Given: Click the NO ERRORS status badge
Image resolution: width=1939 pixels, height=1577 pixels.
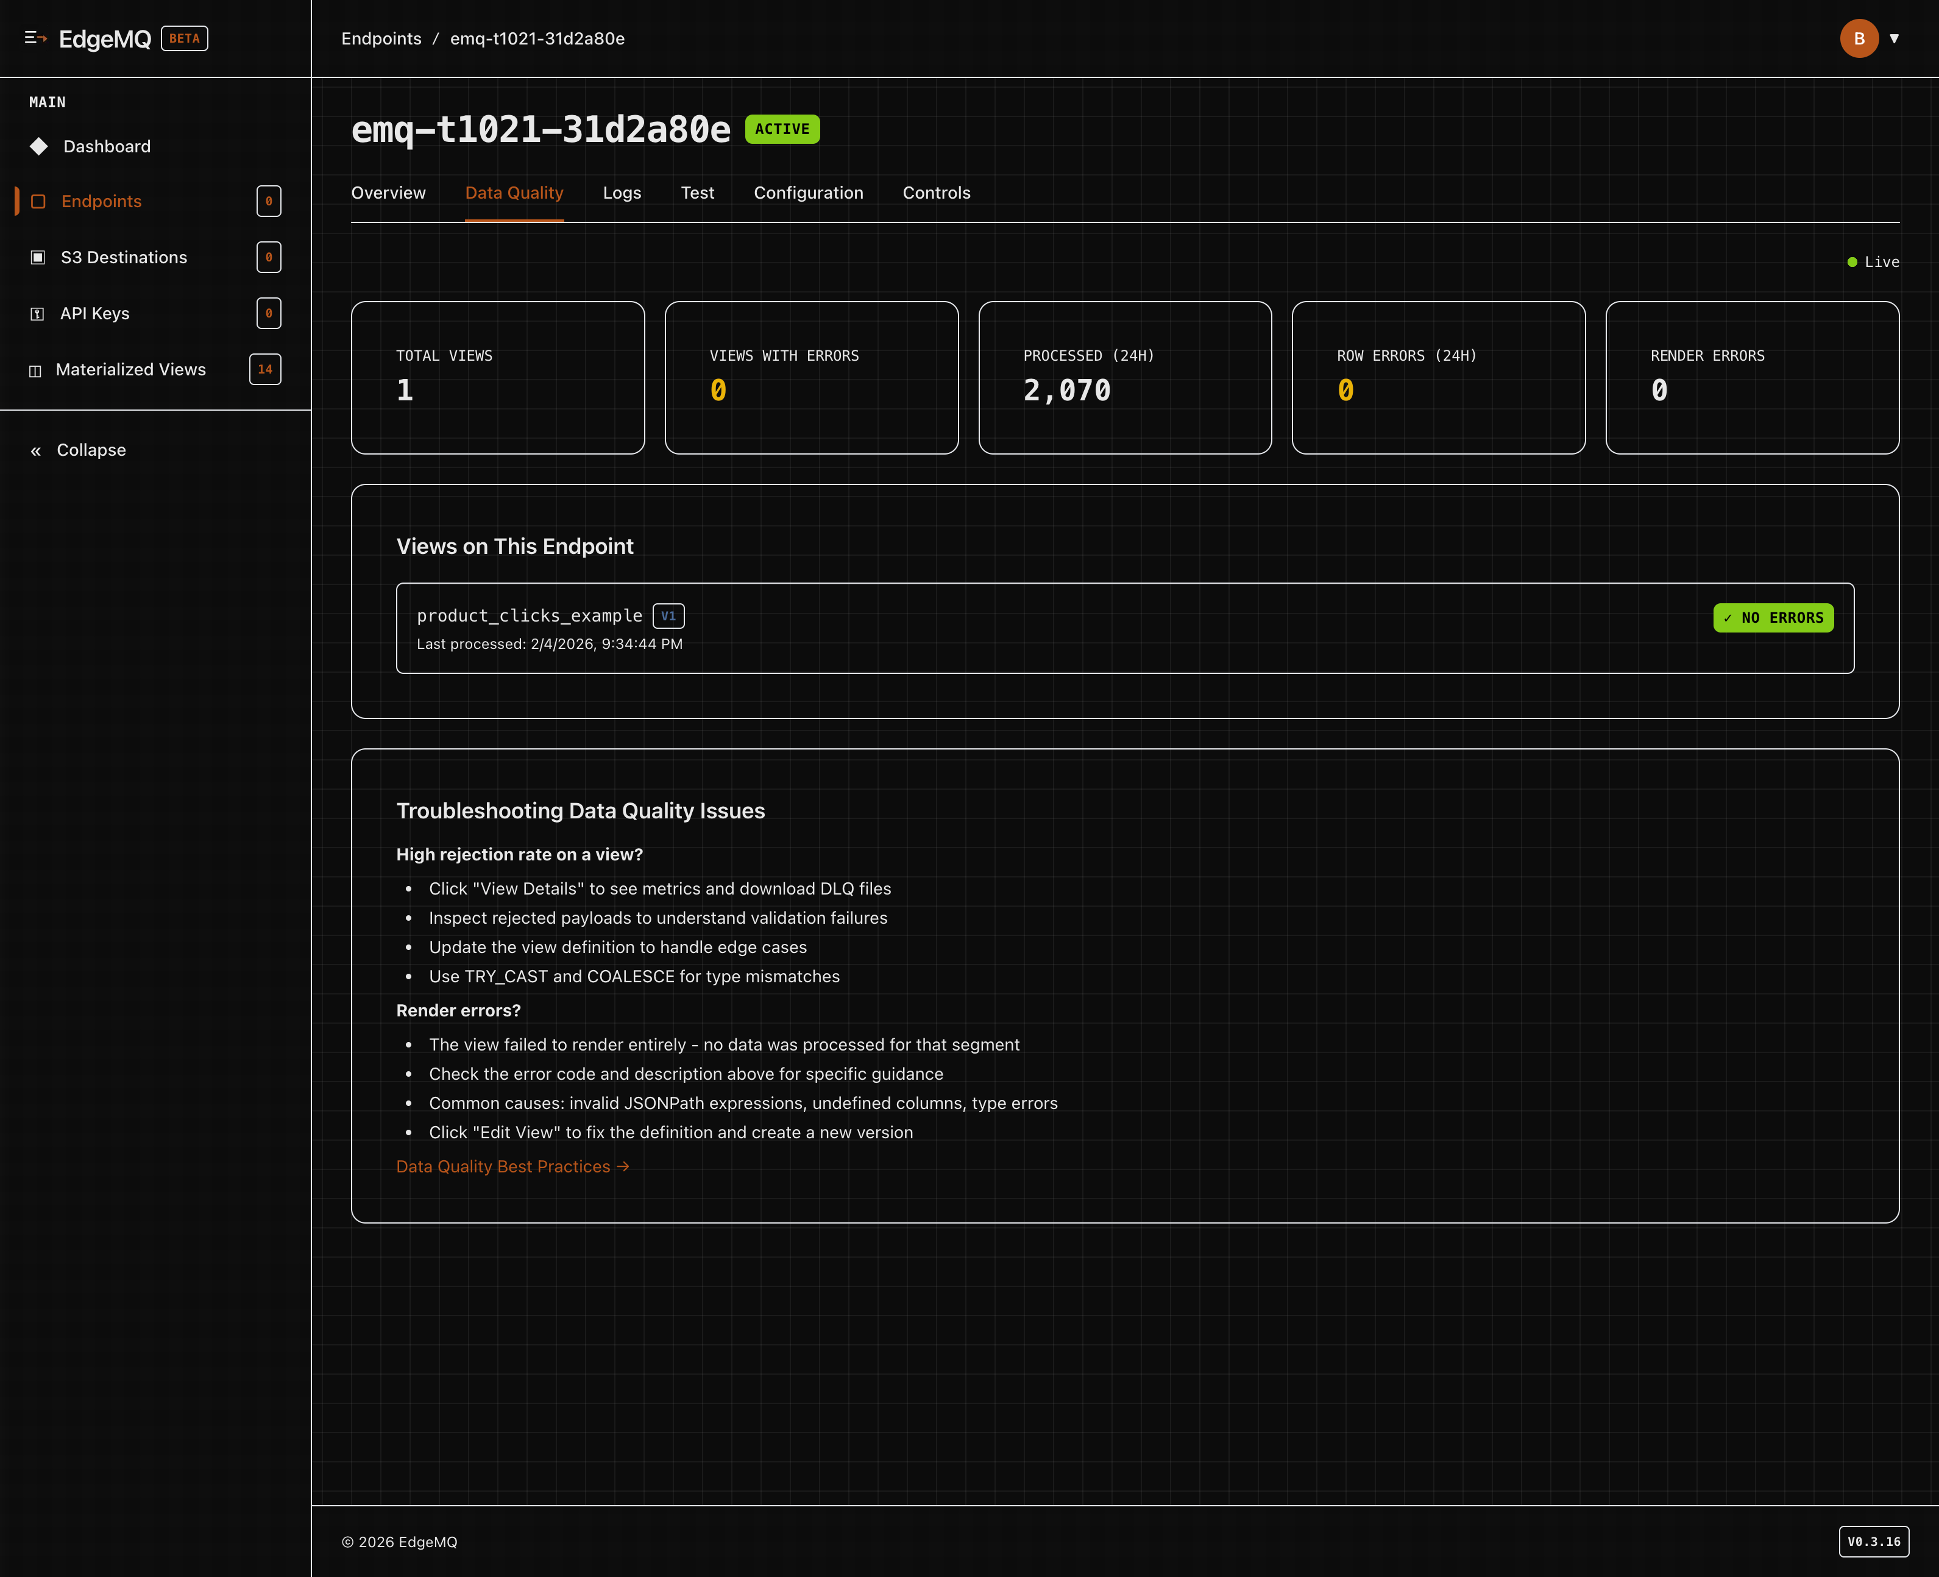Looking at the screenshot, I should [x=1773, y=618].
